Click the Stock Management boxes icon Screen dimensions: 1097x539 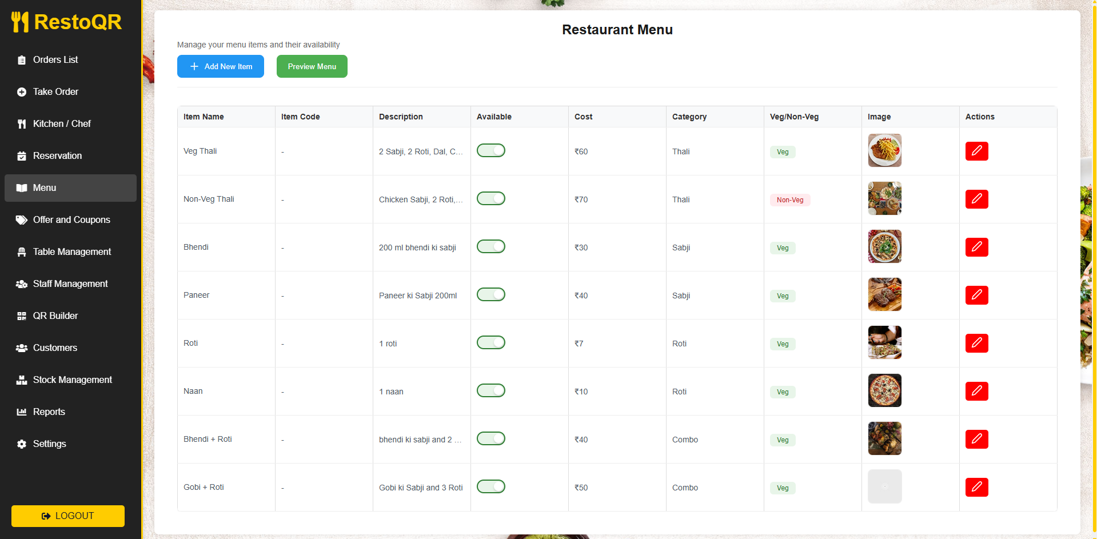coord(22,380)
